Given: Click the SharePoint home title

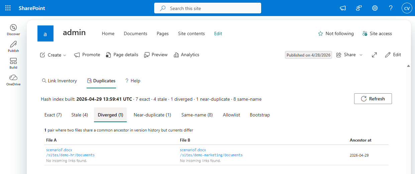Looking at the screenshot, I should click(x=32, y=8).
